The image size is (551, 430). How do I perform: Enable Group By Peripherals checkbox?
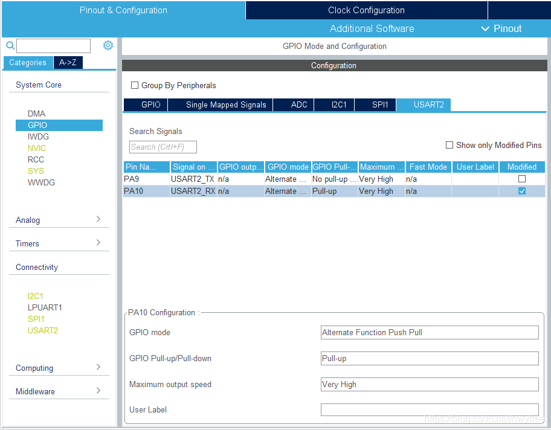[x=135, y=85]
